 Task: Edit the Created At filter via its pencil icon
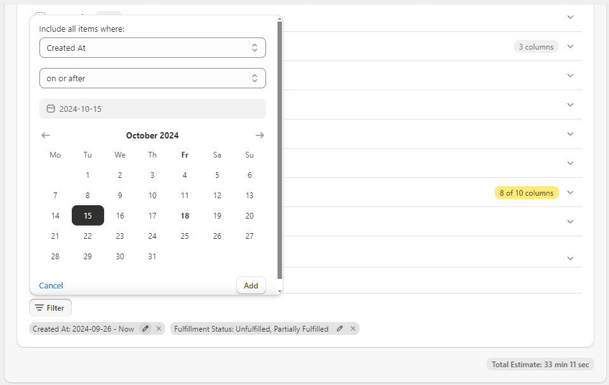[145, 328]
